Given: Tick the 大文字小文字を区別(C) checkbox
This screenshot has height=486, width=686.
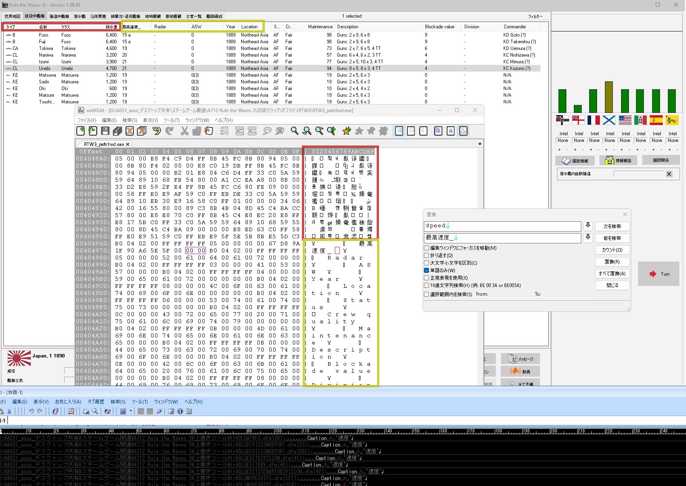Looking at the screenshot, I should point(427,263).
